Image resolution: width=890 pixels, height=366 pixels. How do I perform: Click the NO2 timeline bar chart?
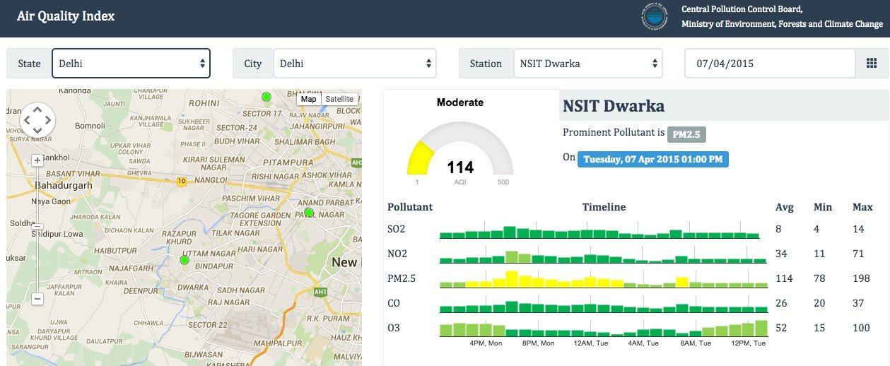(603, 256)
